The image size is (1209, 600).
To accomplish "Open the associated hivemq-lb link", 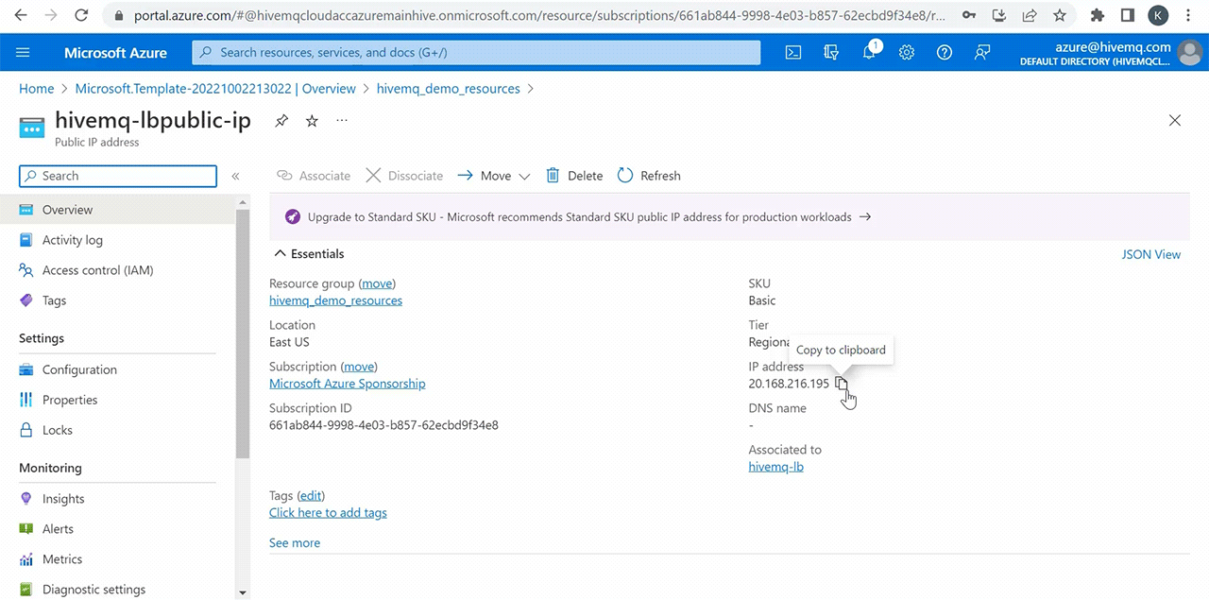I will pyautogui.click(x=775, y=467).
